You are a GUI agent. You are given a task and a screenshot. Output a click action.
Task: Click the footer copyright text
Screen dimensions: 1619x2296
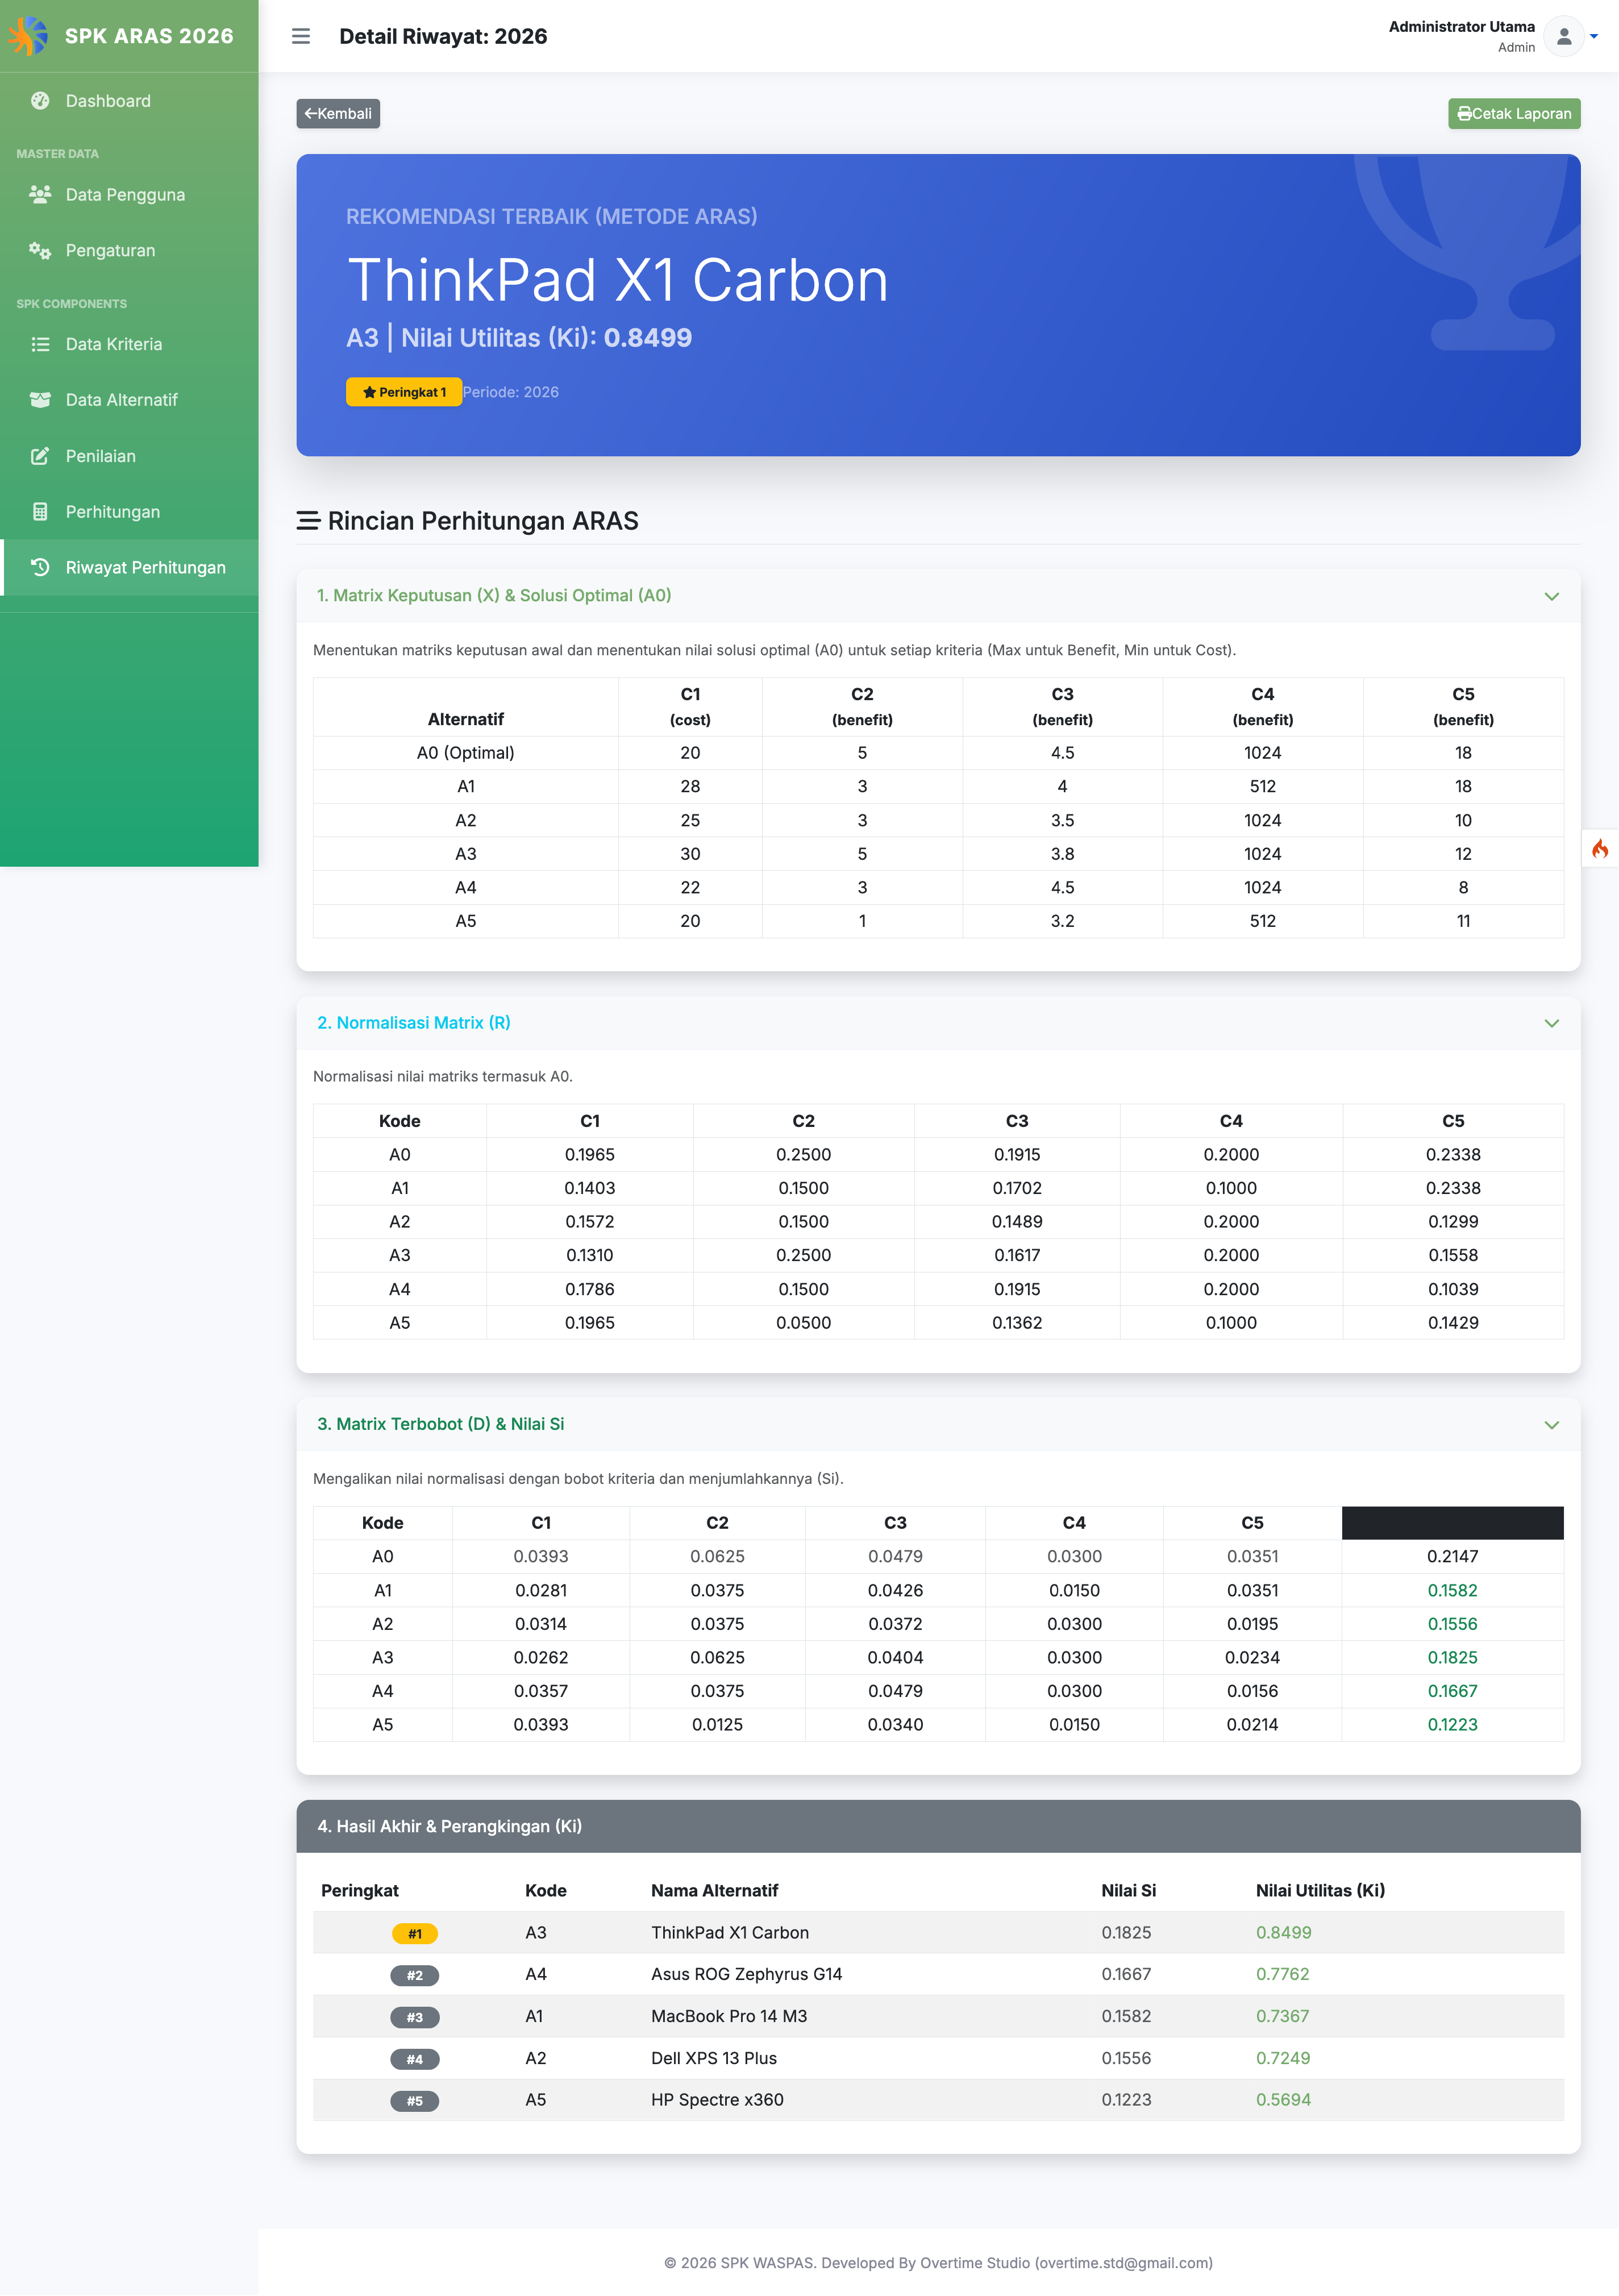click(x=938, y=2263)
